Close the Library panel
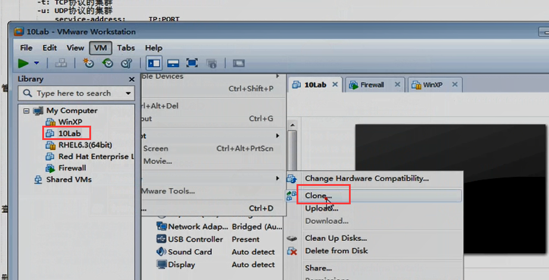This screenshot has width=549, height=280. [x=132, y=80]
